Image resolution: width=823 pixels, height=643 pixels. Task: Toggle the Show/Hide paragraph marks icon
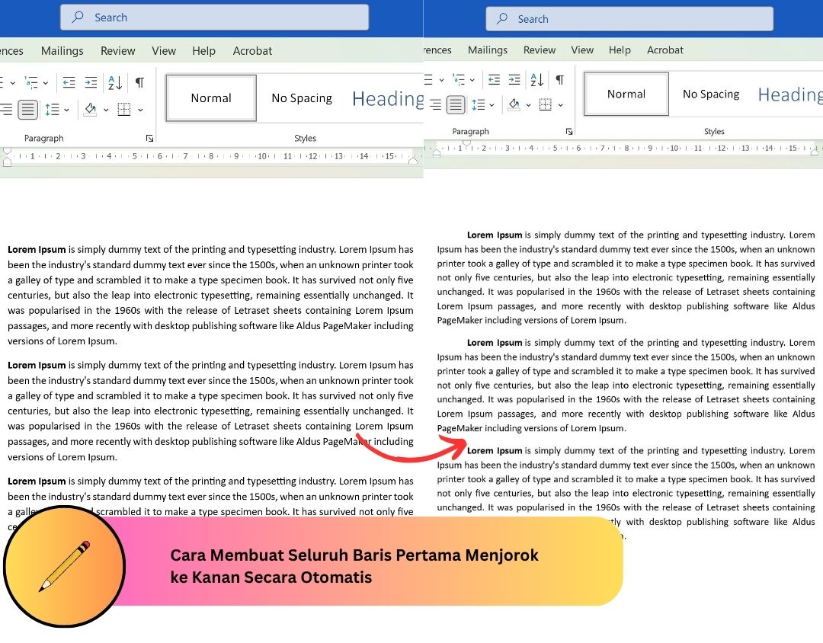[139, 82]
